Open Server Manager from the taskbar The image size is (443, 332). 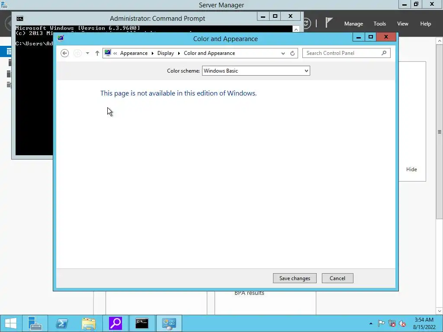click(35, 323)
